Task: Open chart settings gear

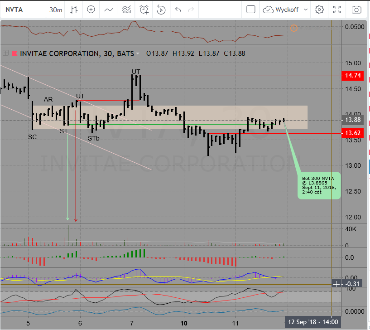Action: pyautogui.click(x=319, y=10)
